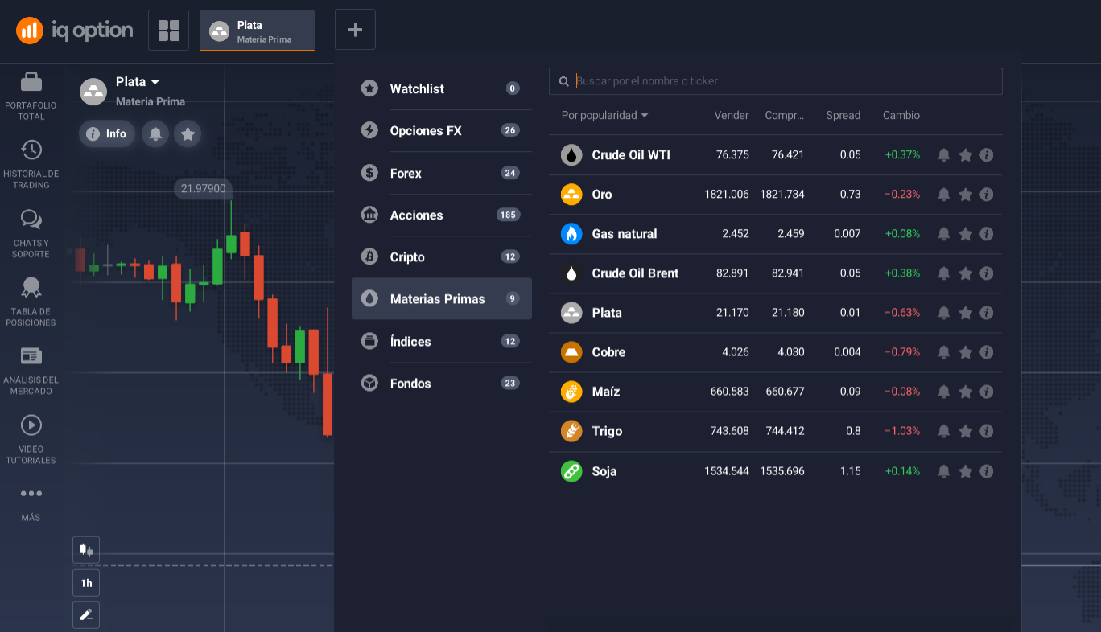Sort by Cambio column header
This screenshot has height=632, width=1101.
coord(901,115)
